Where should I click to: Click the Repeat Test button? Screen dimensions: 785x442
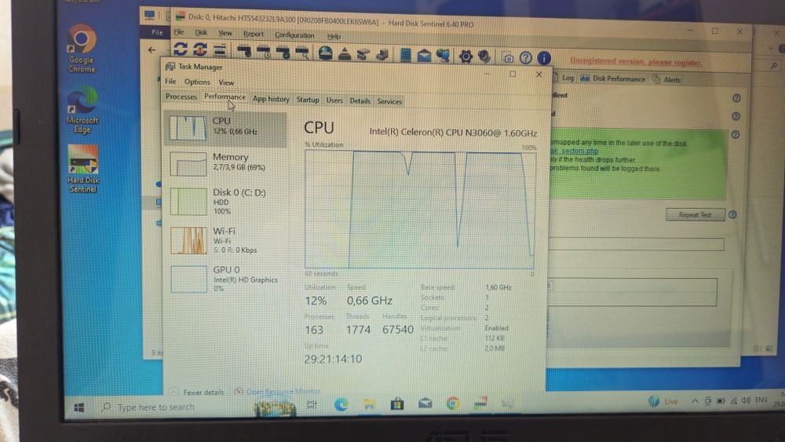tap(695, 215)
